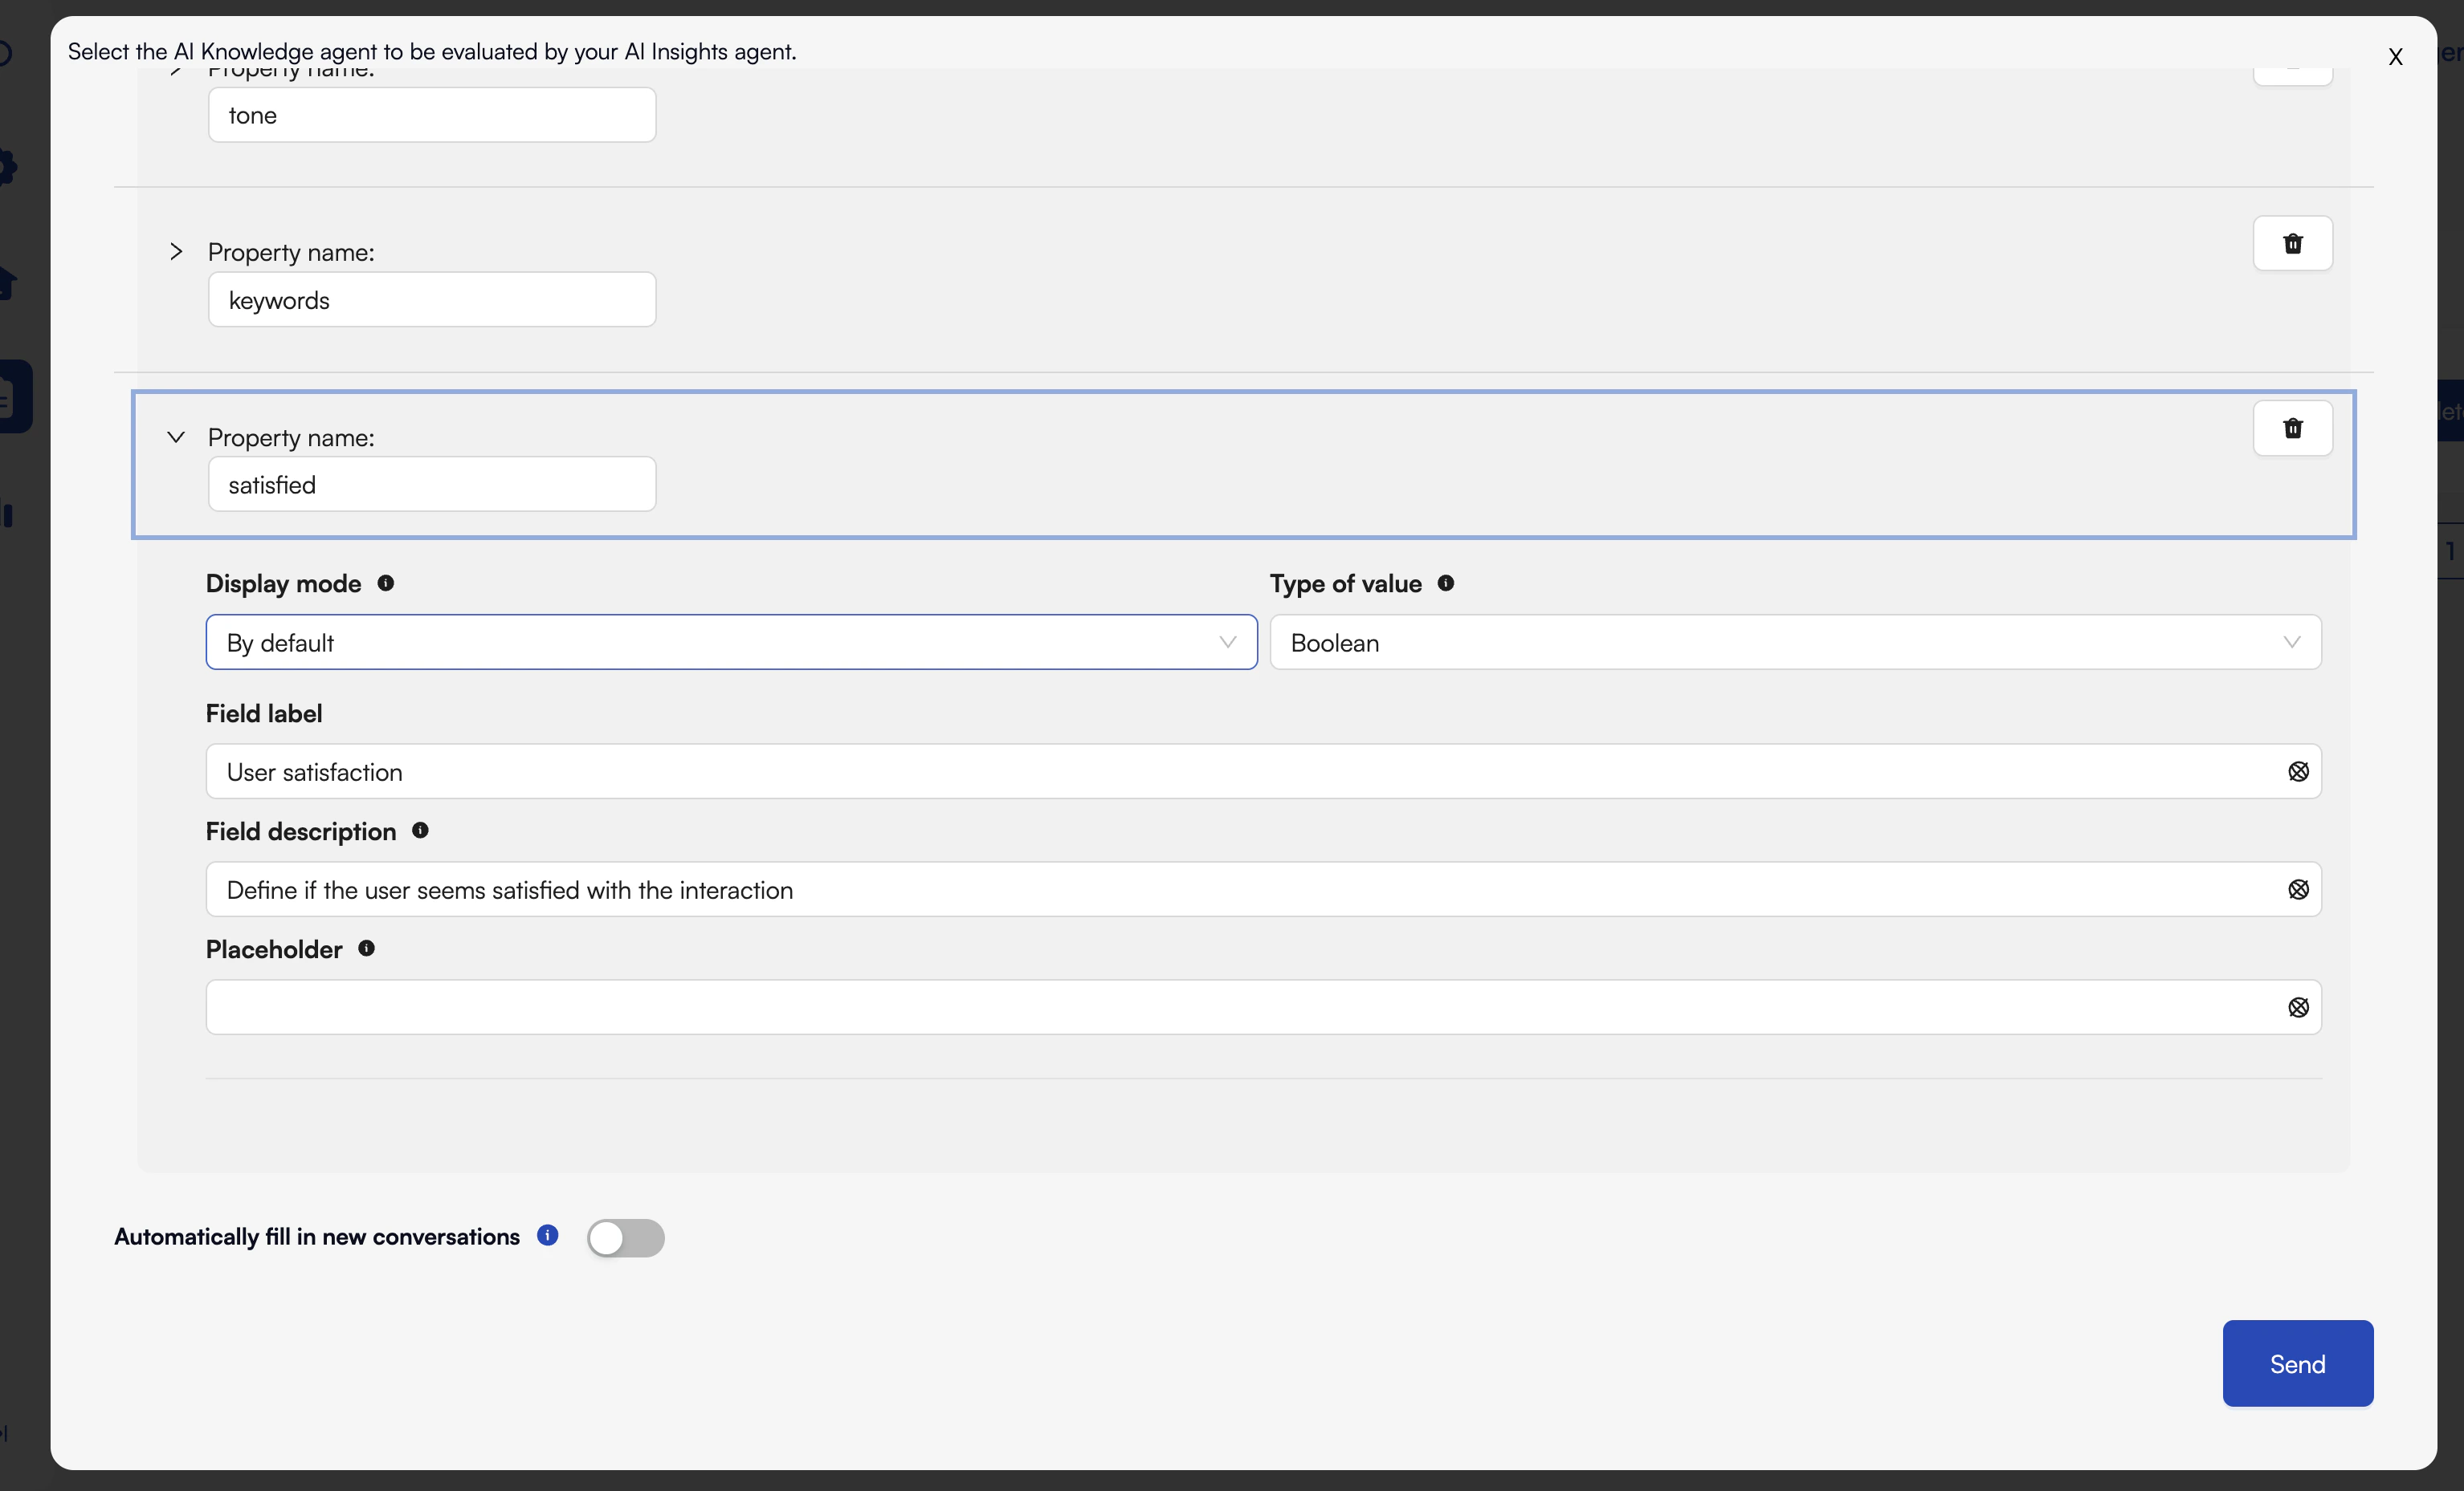Delete the satisfied property with trash icon

click(x=2292, y=428)
